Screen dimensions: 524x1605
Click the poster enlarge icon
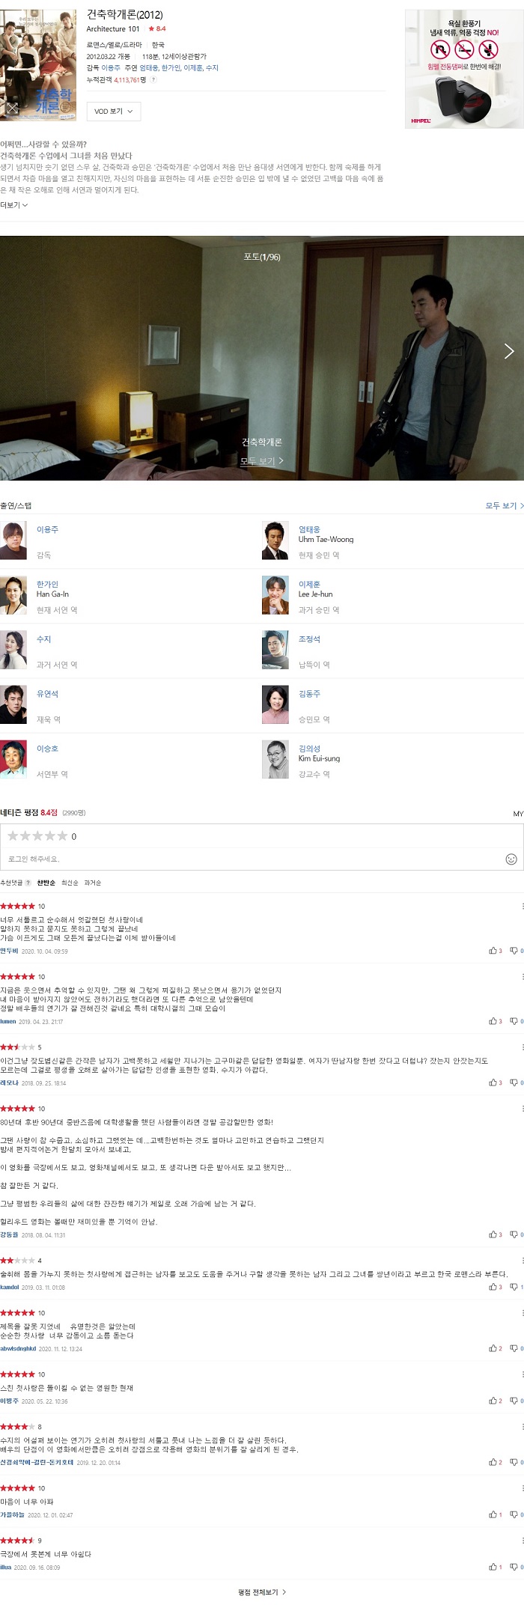[x=11, y=109]
